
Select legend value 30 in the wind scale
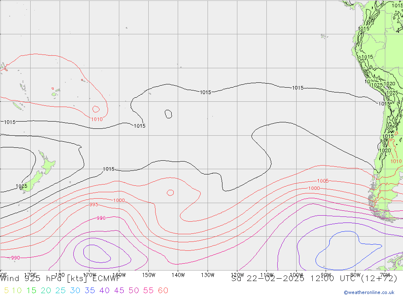[x=75, y=291]
